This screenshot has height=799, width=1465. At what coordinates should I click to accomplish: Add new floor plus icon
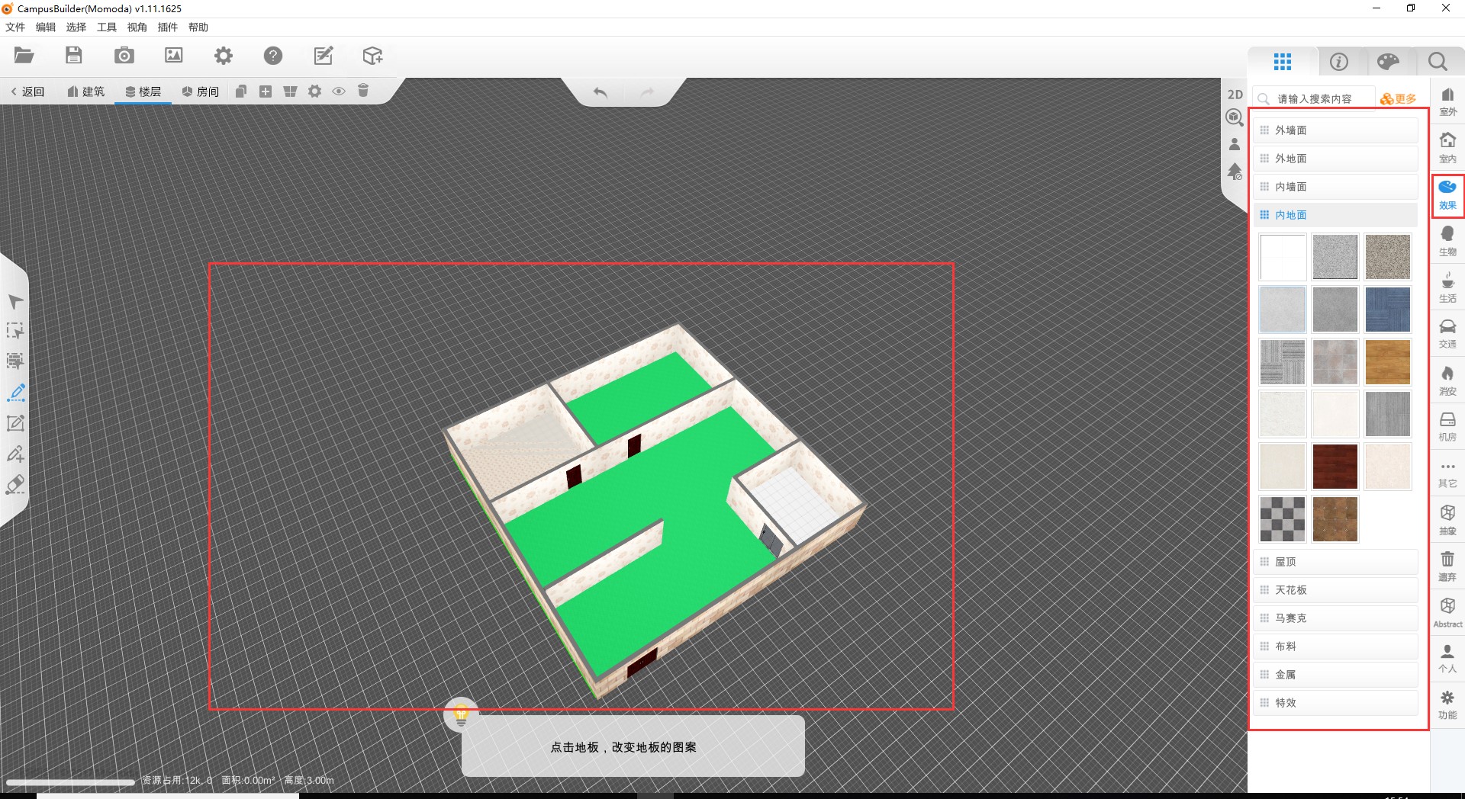(x=266, y=91)
